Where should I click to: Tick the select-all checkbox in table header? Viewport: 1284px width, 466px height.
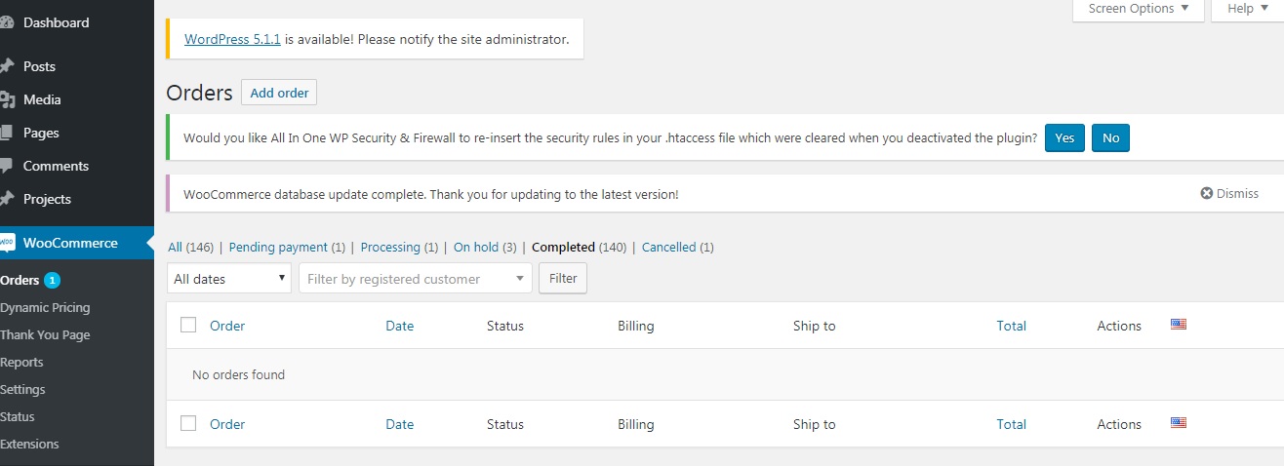pos(188,326)
